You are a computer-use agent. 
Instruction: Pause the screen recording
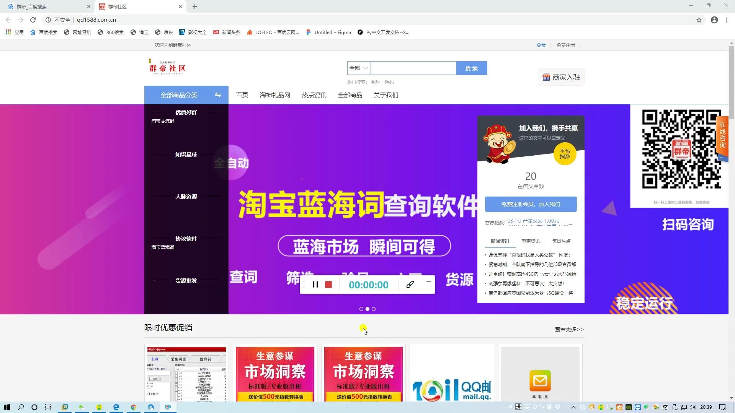315,285
